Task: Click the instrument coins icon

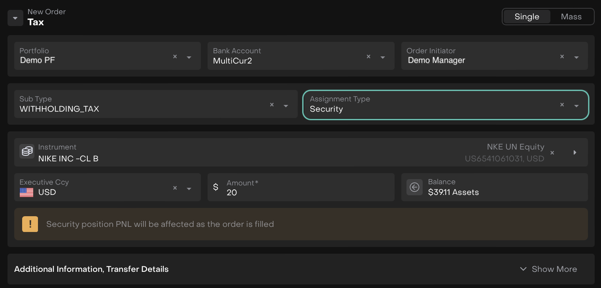Action: pyautogui.click(x=27, y=151)
